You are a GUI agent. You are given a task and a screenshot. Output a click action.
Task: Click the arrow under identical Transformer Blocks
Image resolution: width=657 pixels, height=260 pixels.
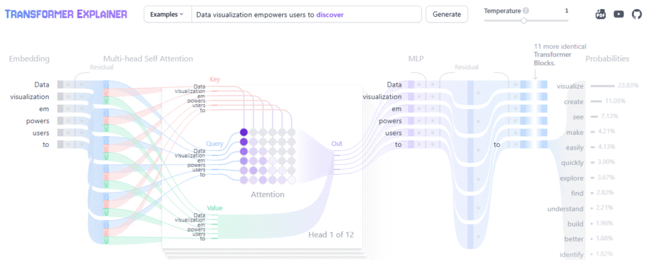pos(535,74)
